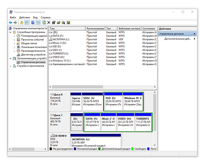
Task: Sort by Файловая система column header
Action: point(129,29)
